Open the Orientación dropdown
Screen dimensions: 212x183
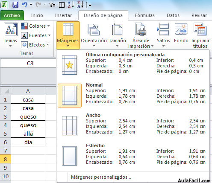click(x=94, y=35)
